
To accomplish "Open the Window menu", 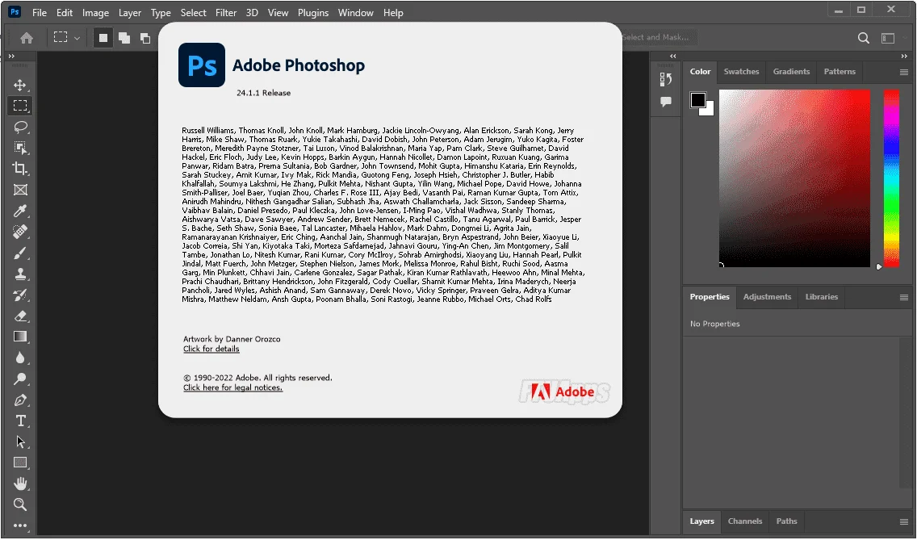I will 355,12.
